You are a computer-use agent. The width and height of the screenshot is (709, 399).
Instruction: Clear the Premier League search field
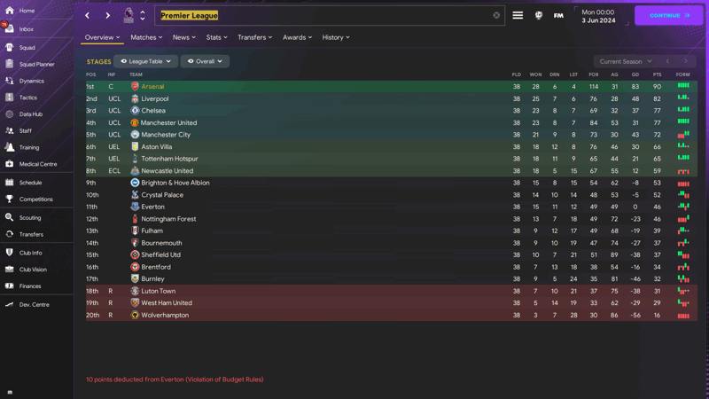496,15
